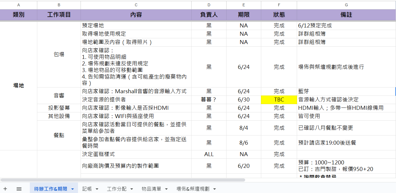396x193 pixels.
Task: Click the horizontal scrollbar thumb
Action: pyautogui.click(x=123, y=180)
